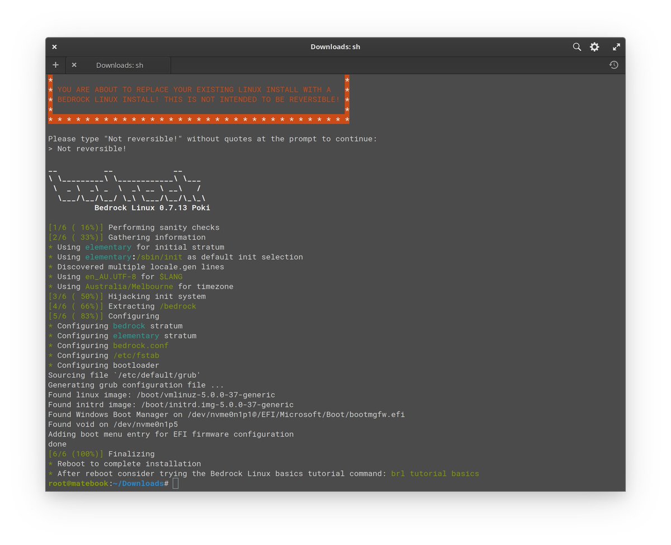Click 'Bedrock Linux 0.7.13 Poki' version text
This screenshot has height=545, width=671.
152,208
